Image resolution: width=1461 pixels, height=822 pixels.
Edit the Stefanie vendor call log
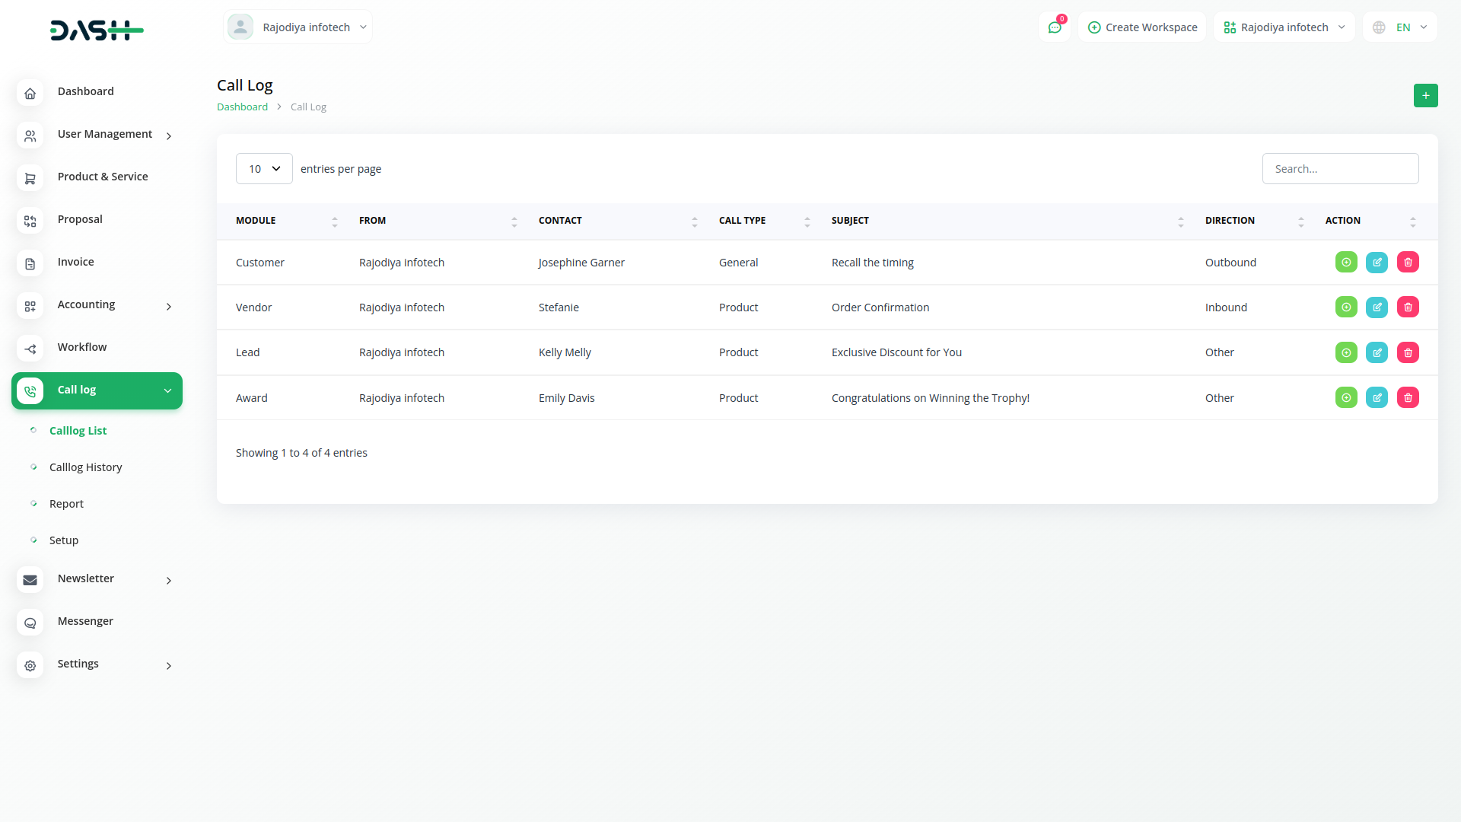click(x=1377, y=307)
